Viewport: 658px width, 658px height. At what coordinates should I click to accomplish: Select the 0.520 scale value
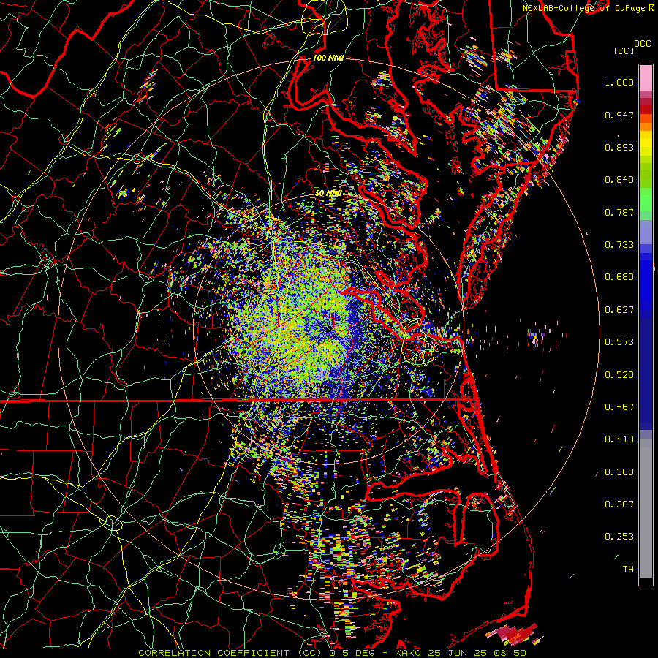pos(619,375)
